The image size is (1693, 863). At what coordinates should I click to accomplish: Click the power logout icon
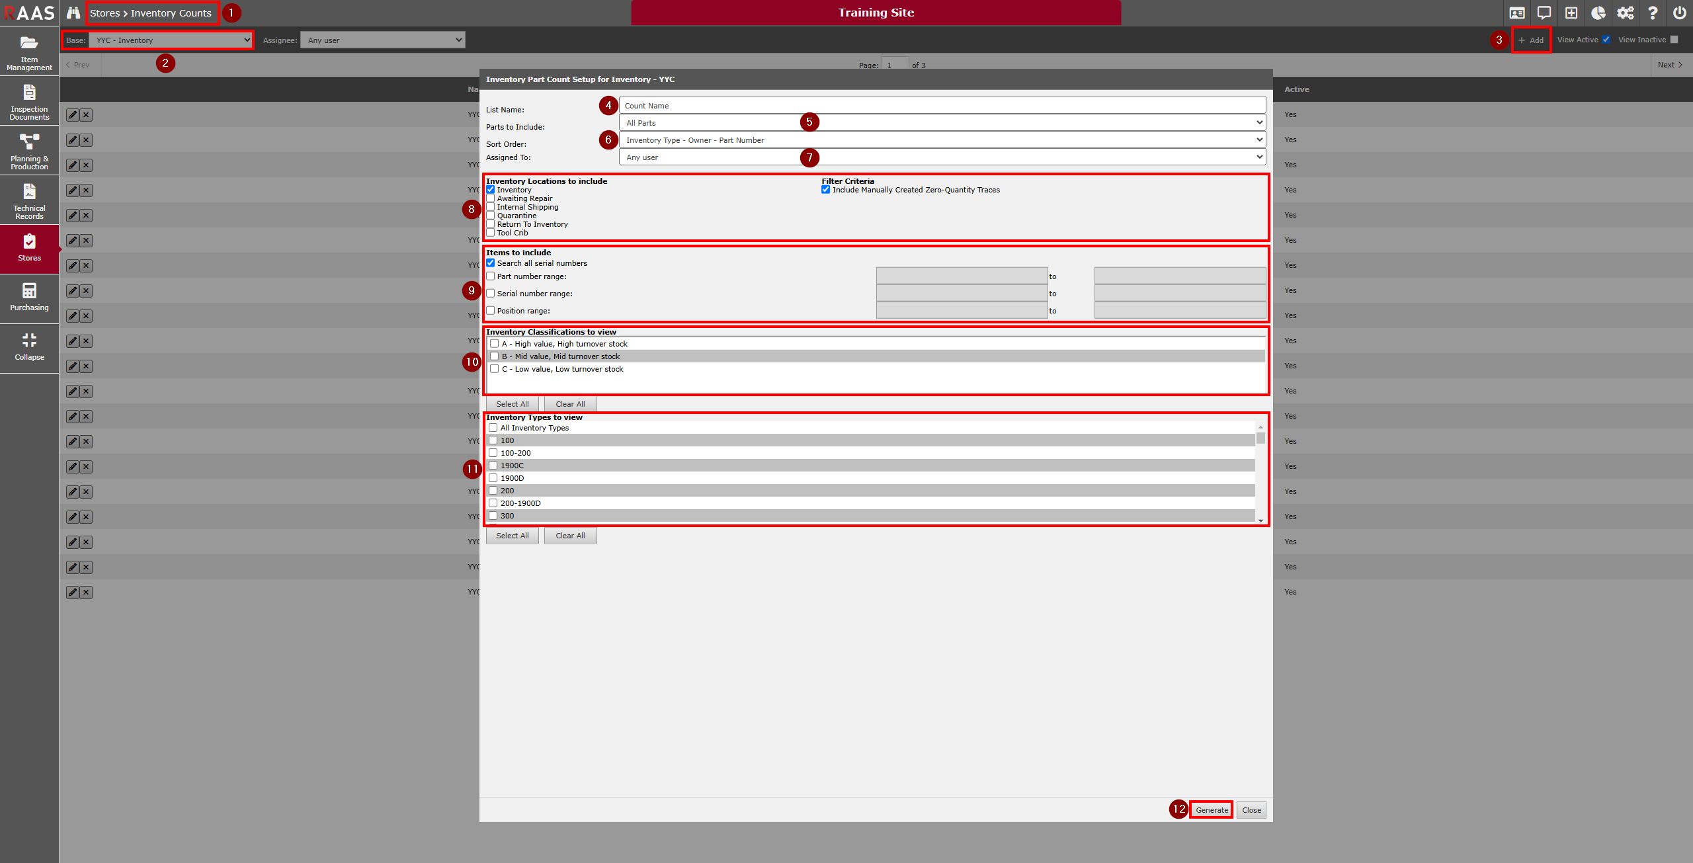[x=1679, y=13]
